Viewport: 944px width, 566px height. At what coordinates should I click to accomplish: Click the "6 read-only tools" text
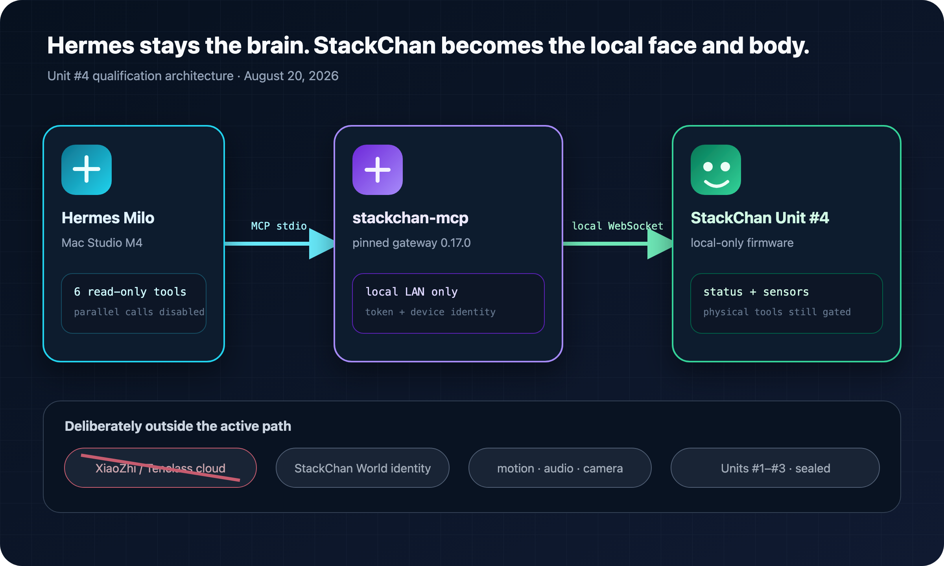point(130,292)
